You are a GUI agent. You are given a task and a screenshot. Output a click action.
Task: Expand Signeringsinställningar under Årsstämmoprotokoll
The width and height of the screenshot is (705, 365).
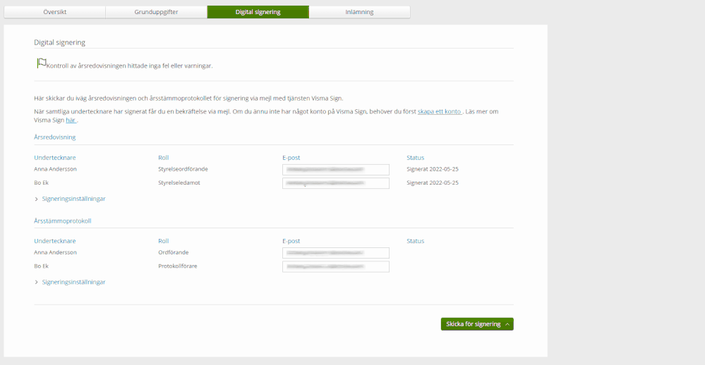coord(73,282)
